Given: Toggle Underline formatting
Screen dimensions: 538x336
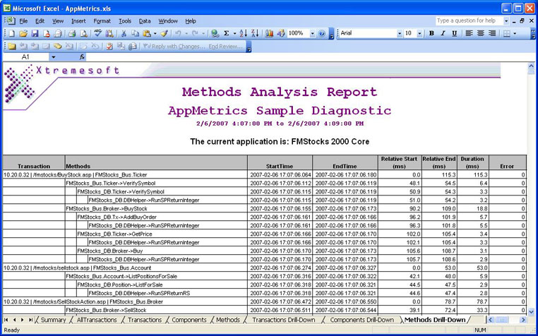Looking at the screenshot, I should [x=455, y=33].
